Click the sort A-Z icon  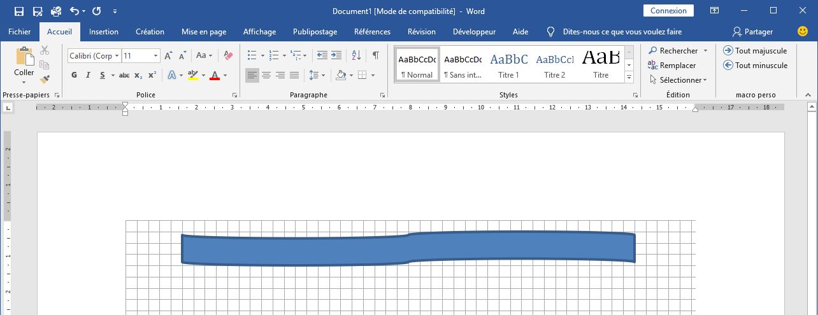[x=356, y=55]
